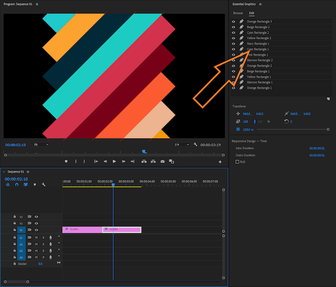This screenshot has width=336, height=287.
Task: Switch to the Browse tab
Action: coord(238,13)
